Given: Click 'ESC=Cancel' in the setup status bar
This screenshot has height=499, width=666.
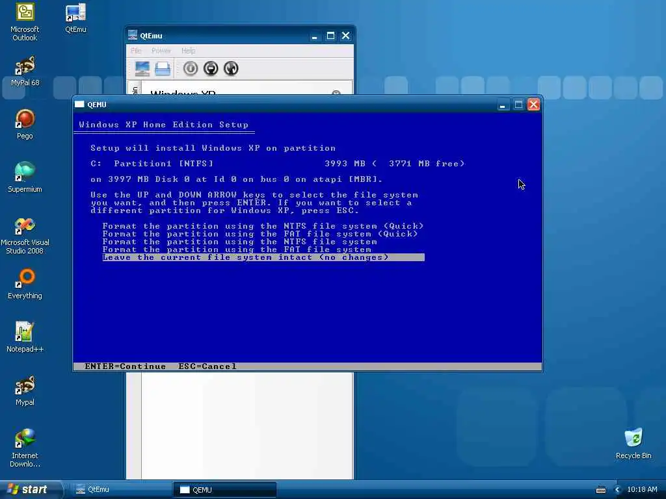Looking at the screenshot, I should coord(207,366).
